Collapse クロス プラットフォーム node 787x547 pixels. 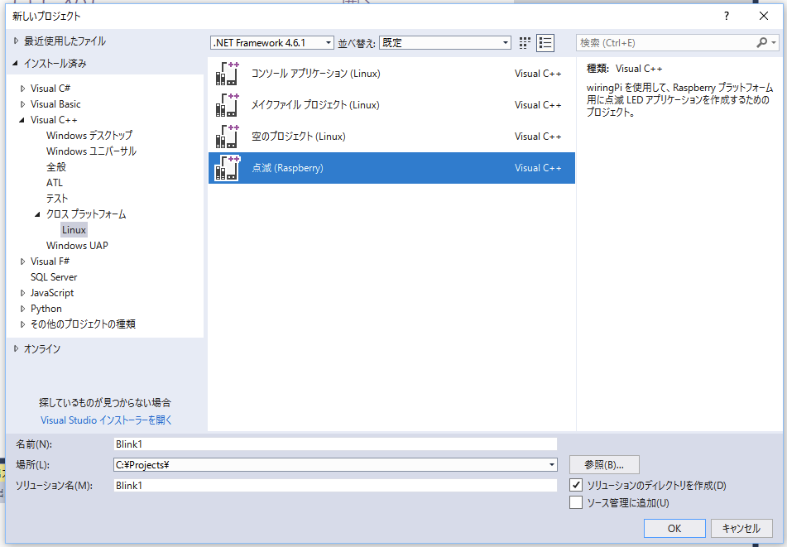point(37,214)
